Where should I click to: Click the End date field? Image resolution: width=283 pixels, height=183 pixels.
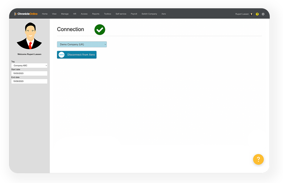[29, 81]
